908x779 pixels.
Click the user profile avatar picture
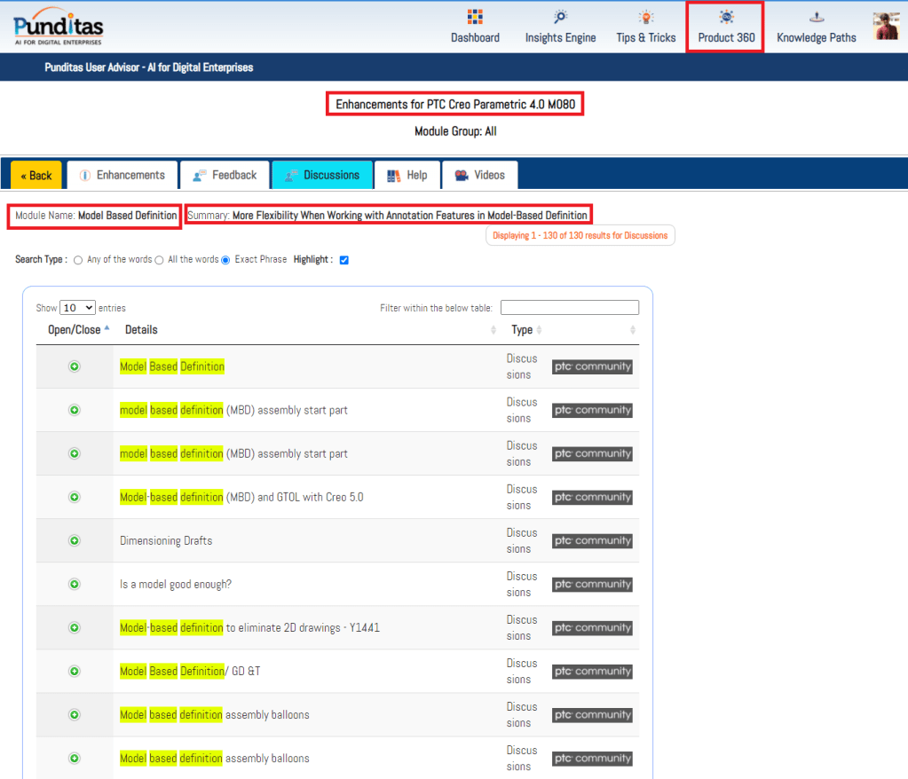(887, 27)
